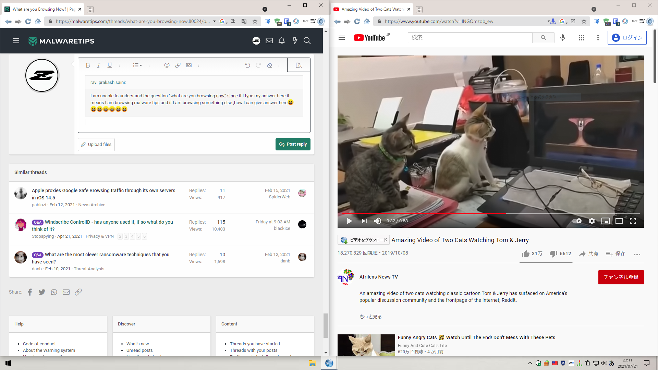Viewport: 658px width, 370px height.
Task: Focus the YouTube search box
Action: click(470, 38)
